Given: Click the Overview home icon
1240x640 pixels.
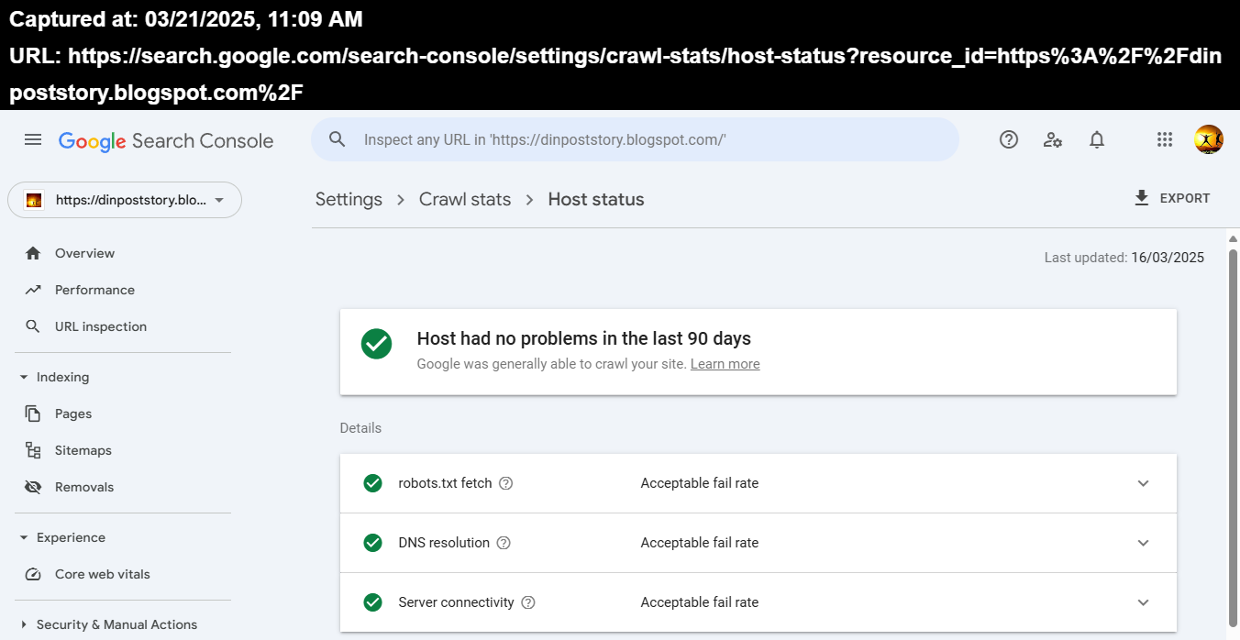Looking at the screenshot, I should click(33, 253).
